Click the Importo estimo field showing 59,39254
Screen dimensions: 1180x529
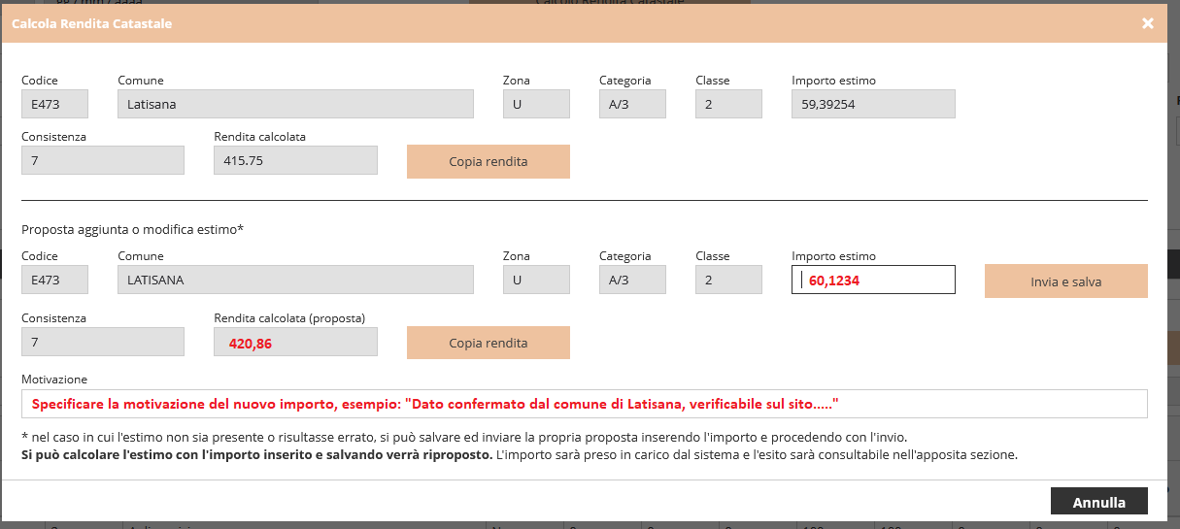point(874,104)
